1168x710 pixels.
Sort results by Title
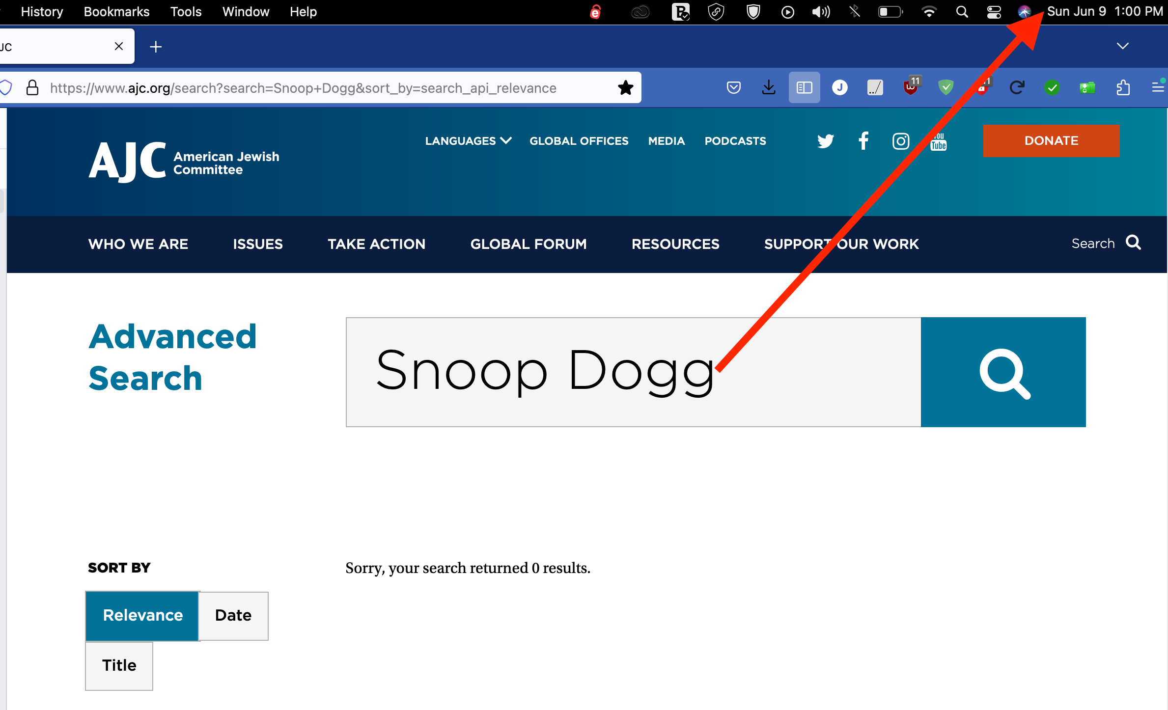(119, 666)
